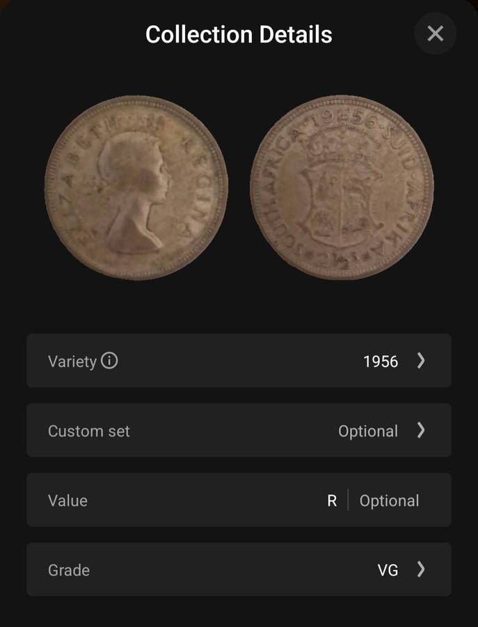This screenshot has height=627, width=478.
Task: Click the Variety label text
Action: pos(72,362)
